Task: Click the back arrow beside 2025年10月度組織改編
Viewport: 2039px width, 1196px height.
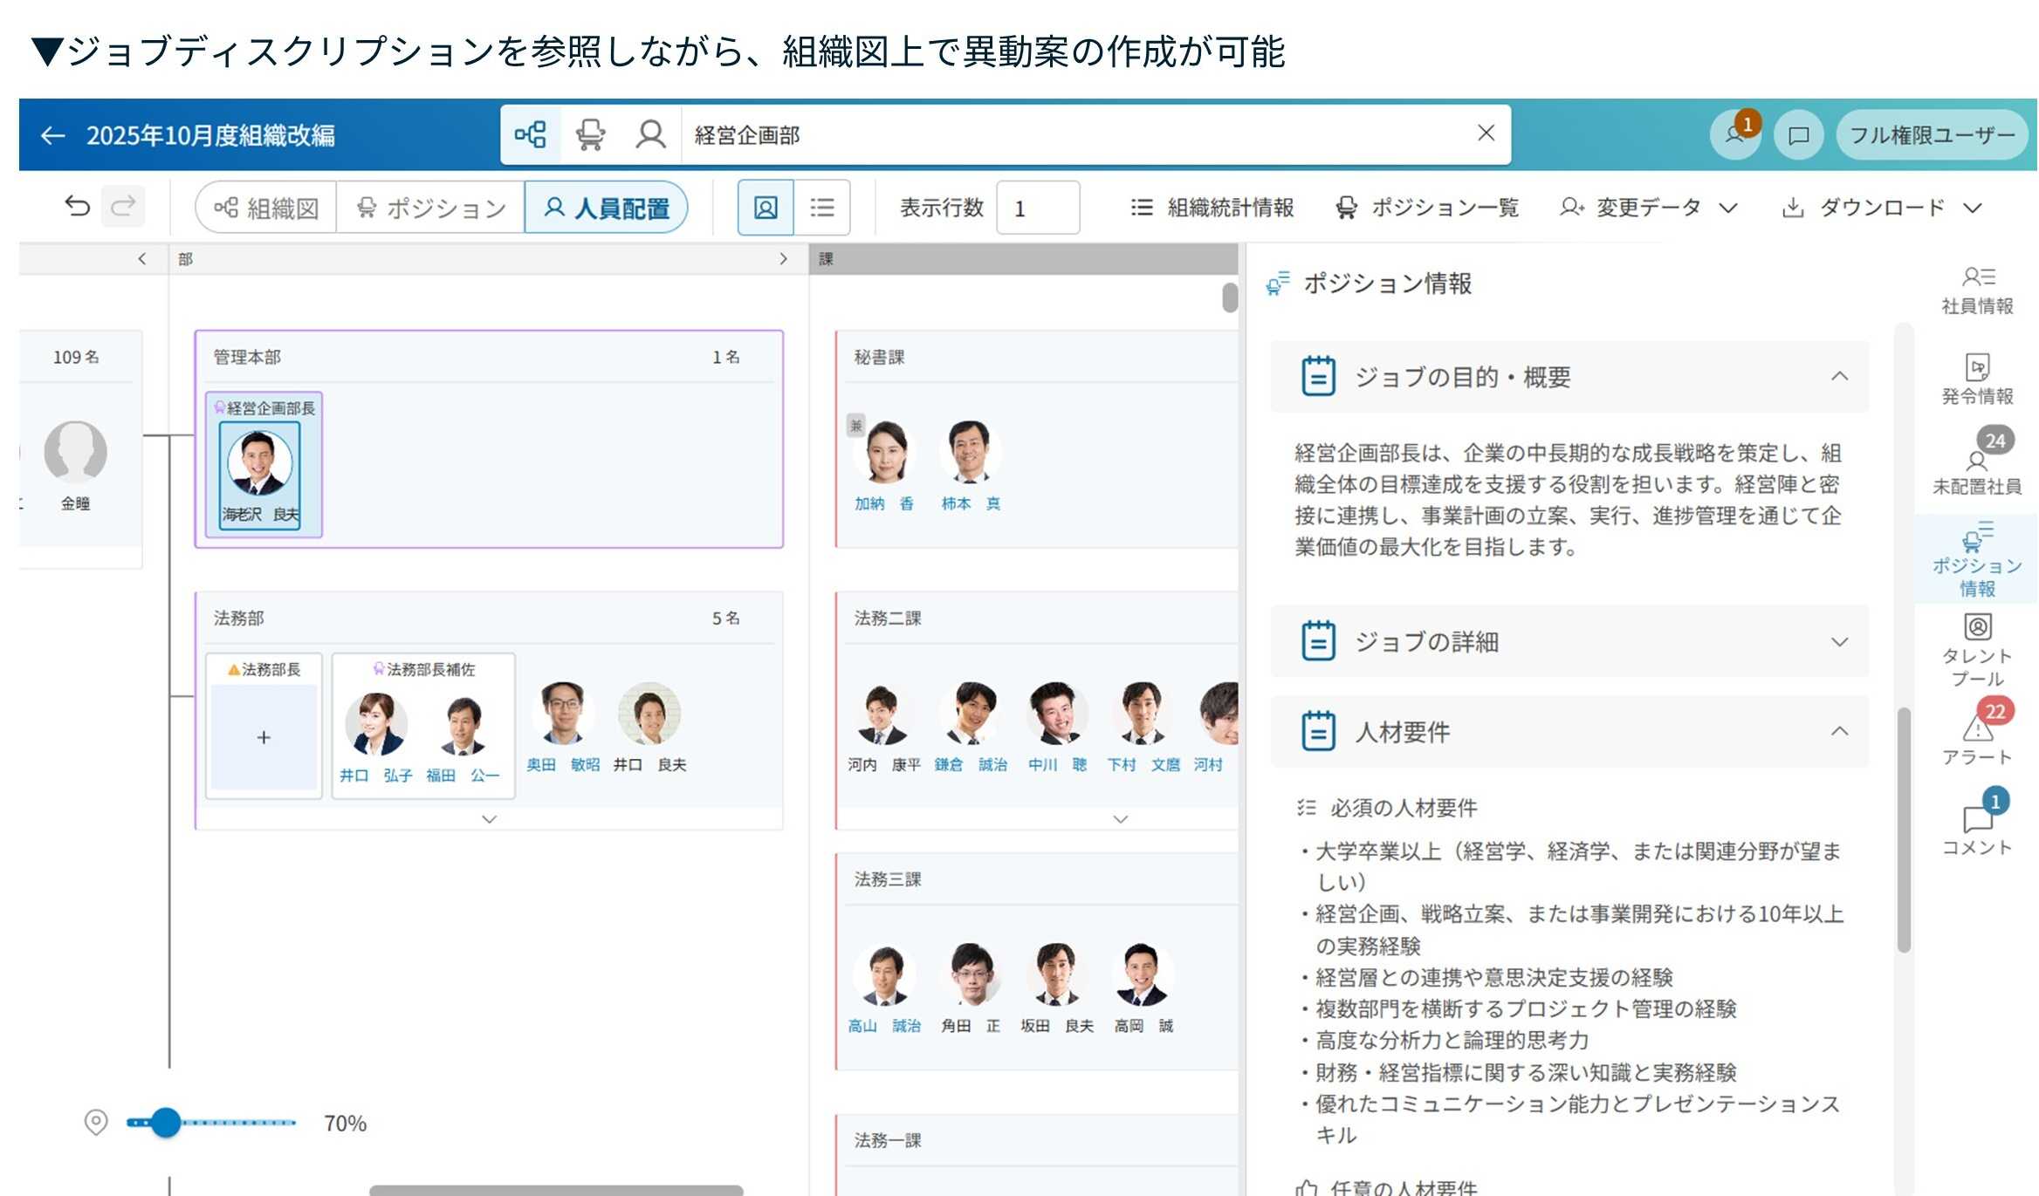Action: click(x=53, y=135)
